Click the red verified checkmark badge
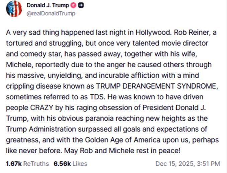Screen dimensions: 227x173 (73, 6)
